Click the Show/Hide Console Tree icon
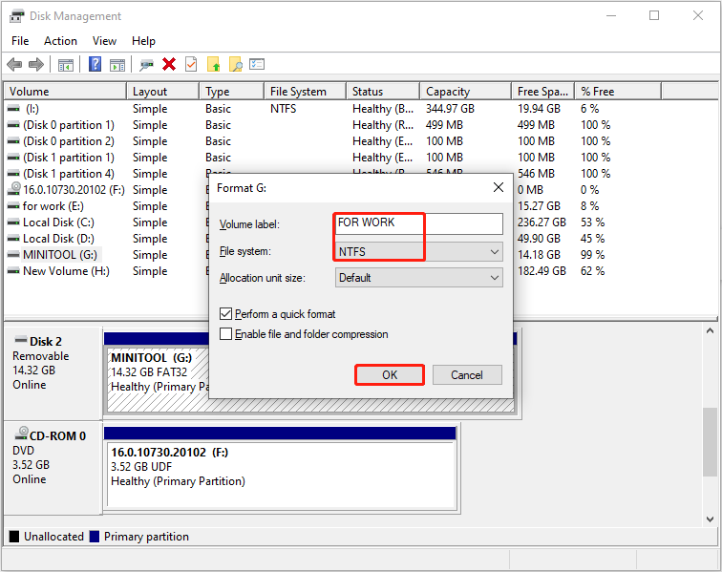 [65, 65]
